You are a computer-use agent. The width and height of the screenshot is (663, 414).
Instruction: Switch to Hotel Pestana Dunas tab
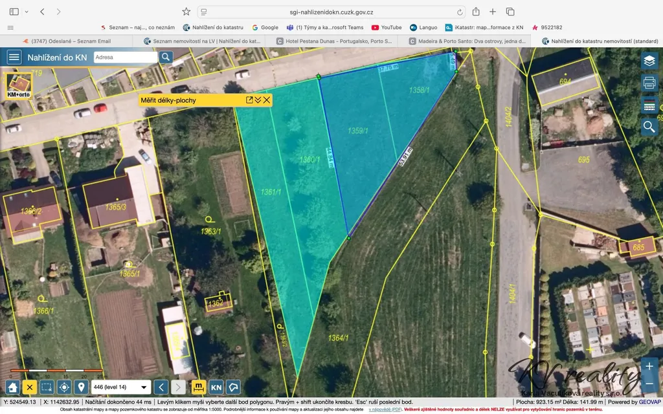(x=334, y=41)
